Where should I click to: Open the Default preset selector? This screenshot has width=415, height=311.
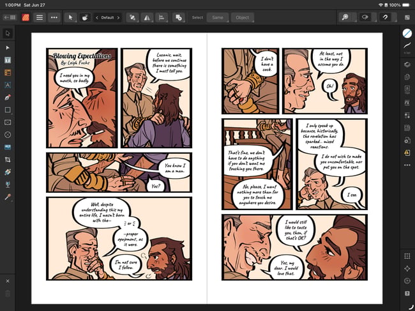pos(107,17)
